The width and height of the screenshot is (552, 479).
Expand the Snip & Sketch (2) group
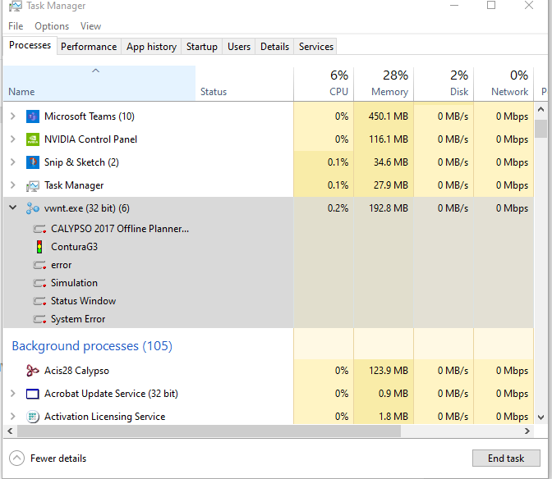pyautogui.click(x=12, y=162)
